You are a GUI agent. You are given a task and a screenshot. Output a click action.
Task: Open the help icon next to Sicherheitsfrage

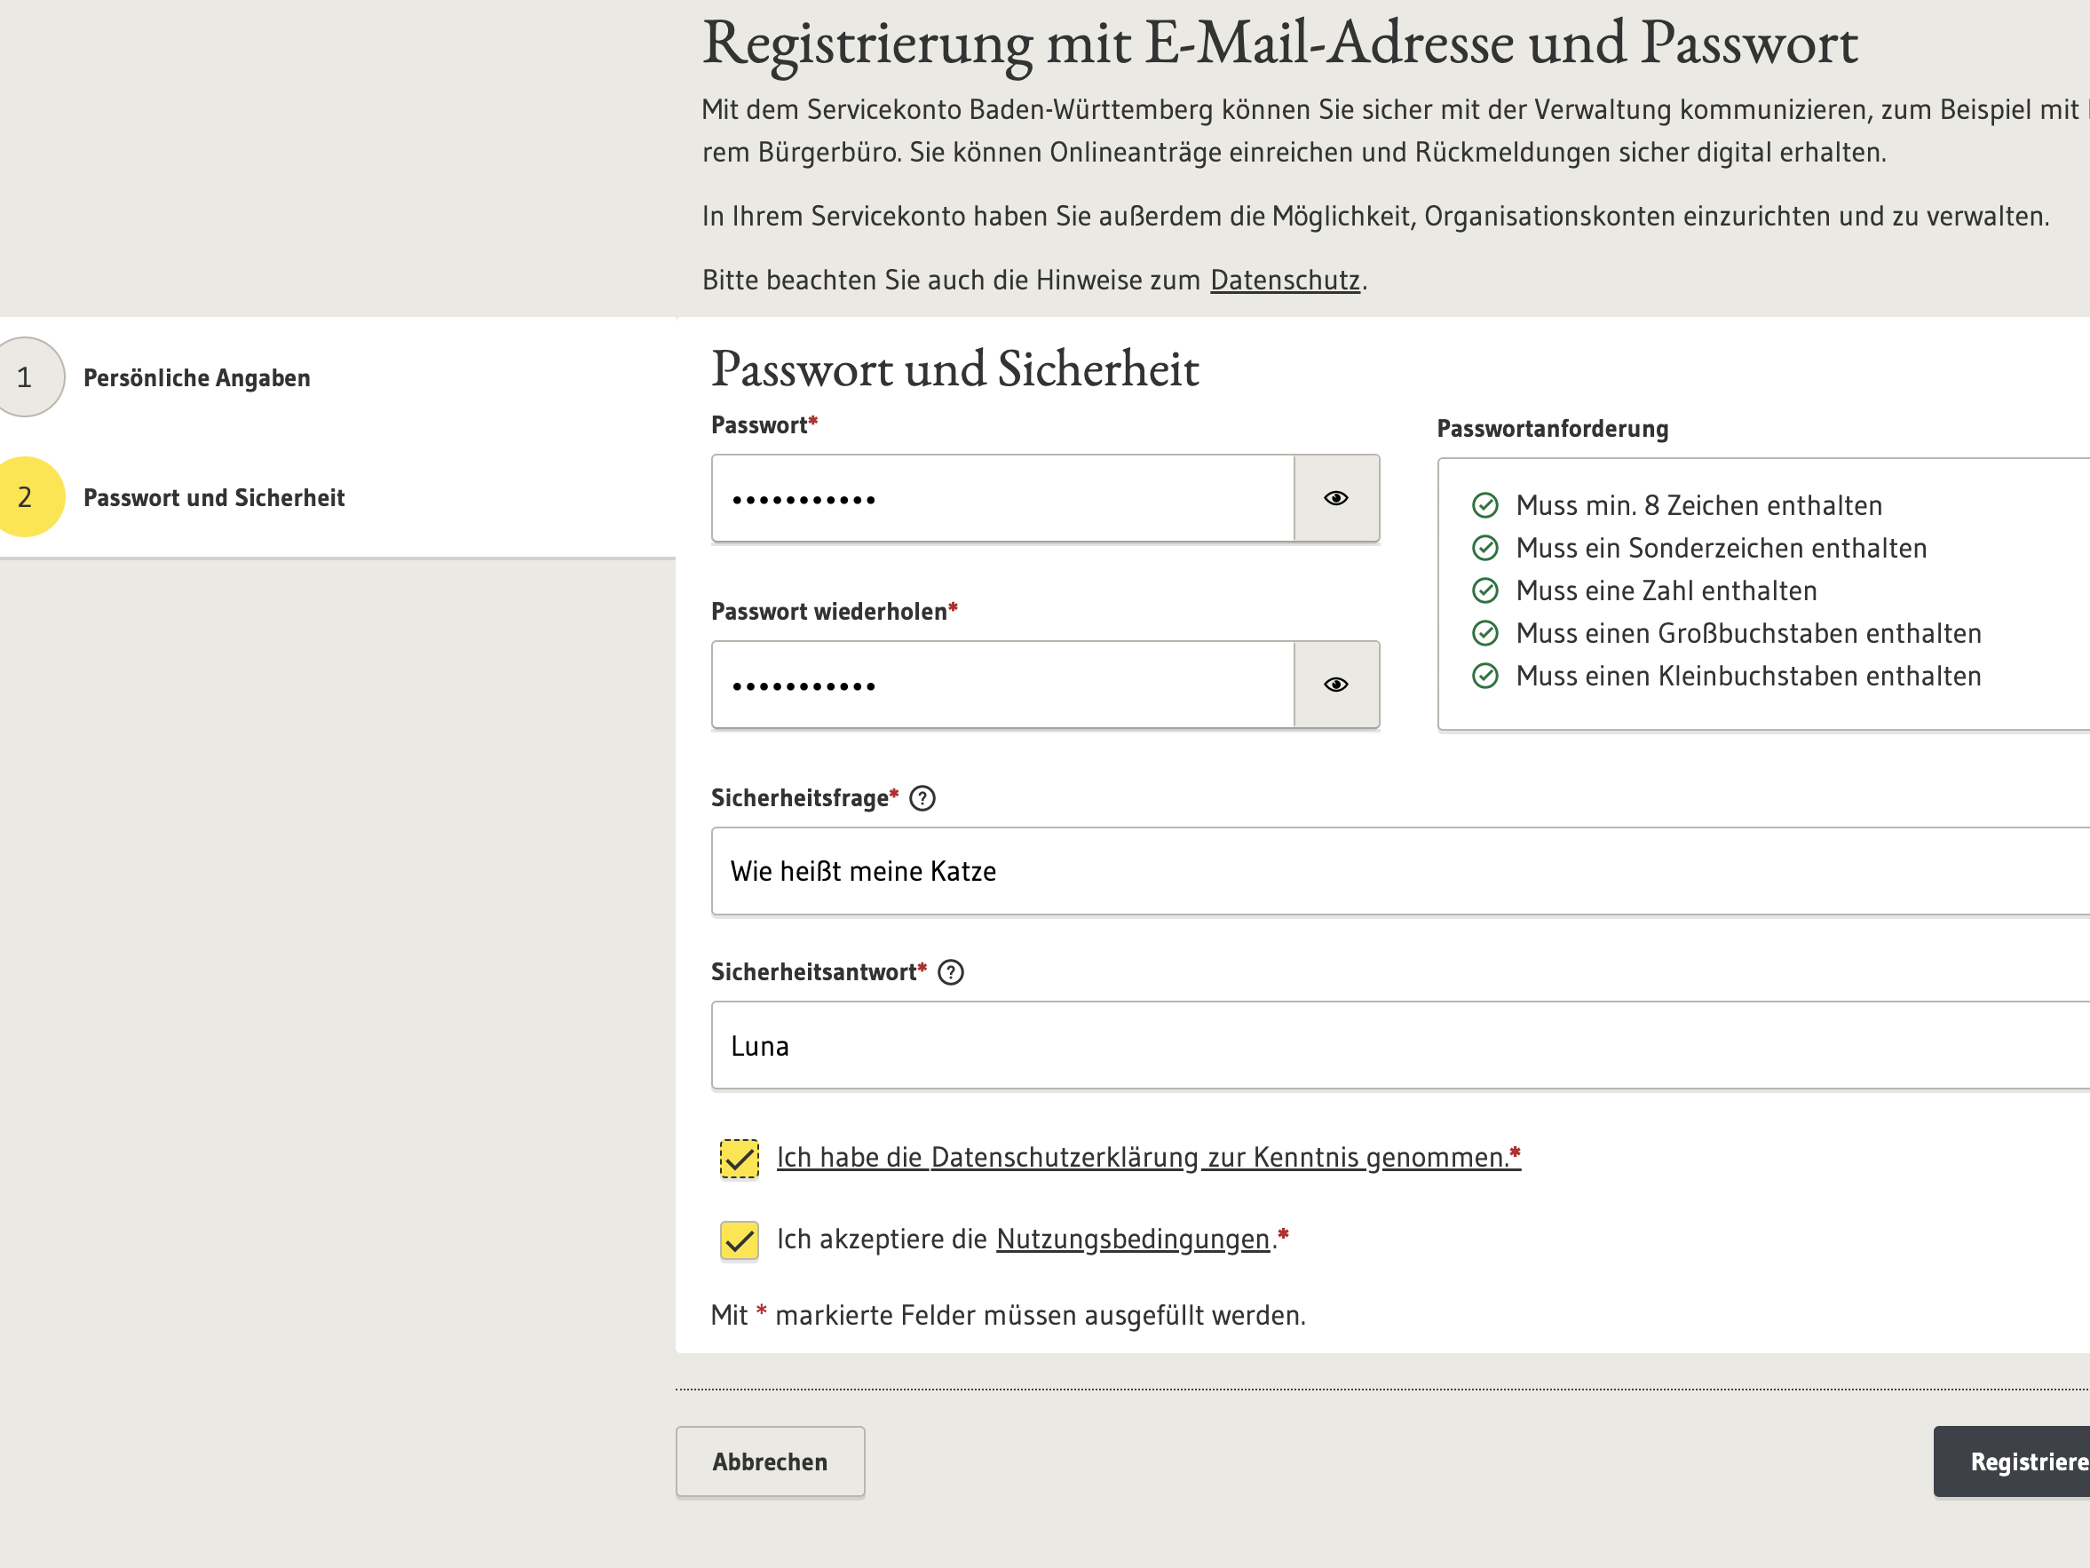click(x=922, y=798)
